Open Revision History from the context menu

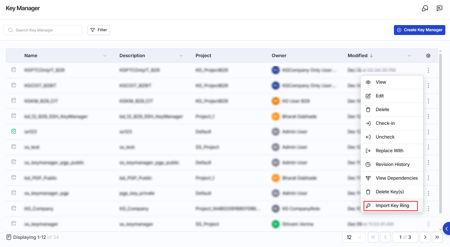pyautogui.click(x=392, y=164)
